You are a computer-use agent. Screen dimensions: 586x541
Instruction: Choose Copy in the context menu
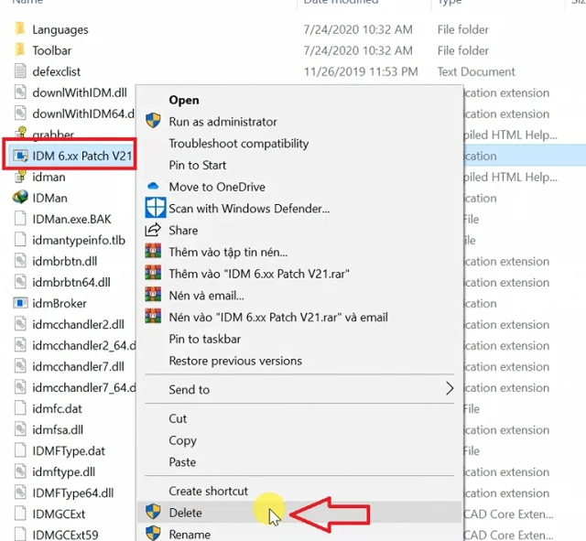click(x=182, y=440)
